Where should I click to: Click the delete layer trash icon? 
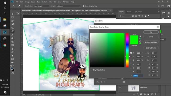click(156, 94)
